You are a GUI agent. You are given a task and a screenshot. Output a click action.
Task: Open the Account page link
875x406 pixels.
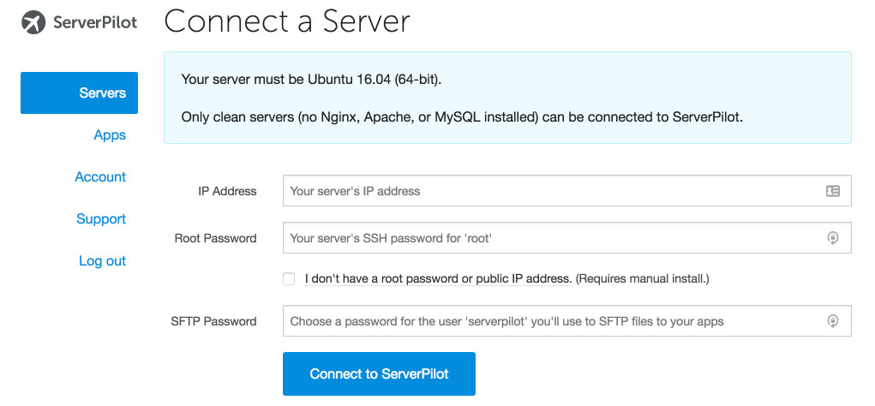point(100,176)
